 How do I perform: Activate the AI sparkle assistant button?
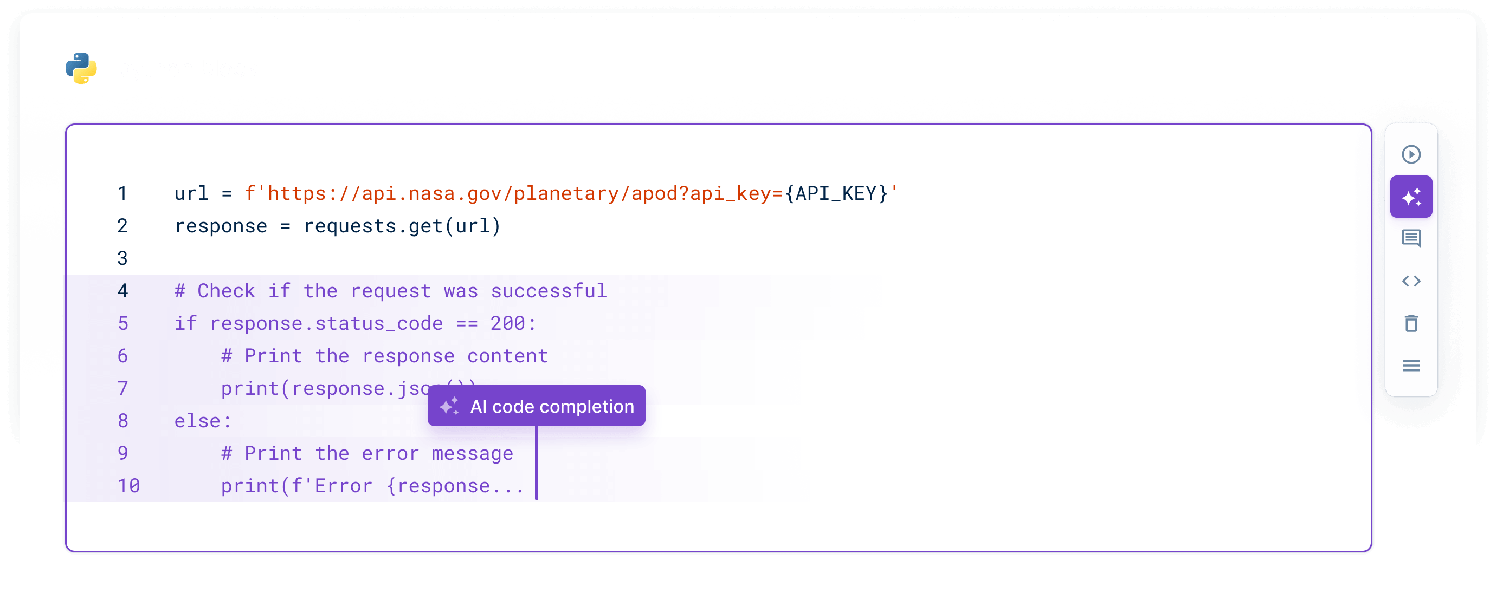tap(1410, 196)
